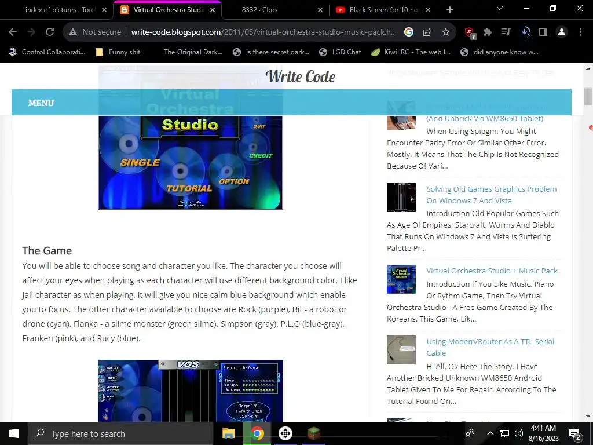Click Modem/Router post thumbnail
Image resolution: width=593 pixels, height=445 pixels.
click(401, 349)
